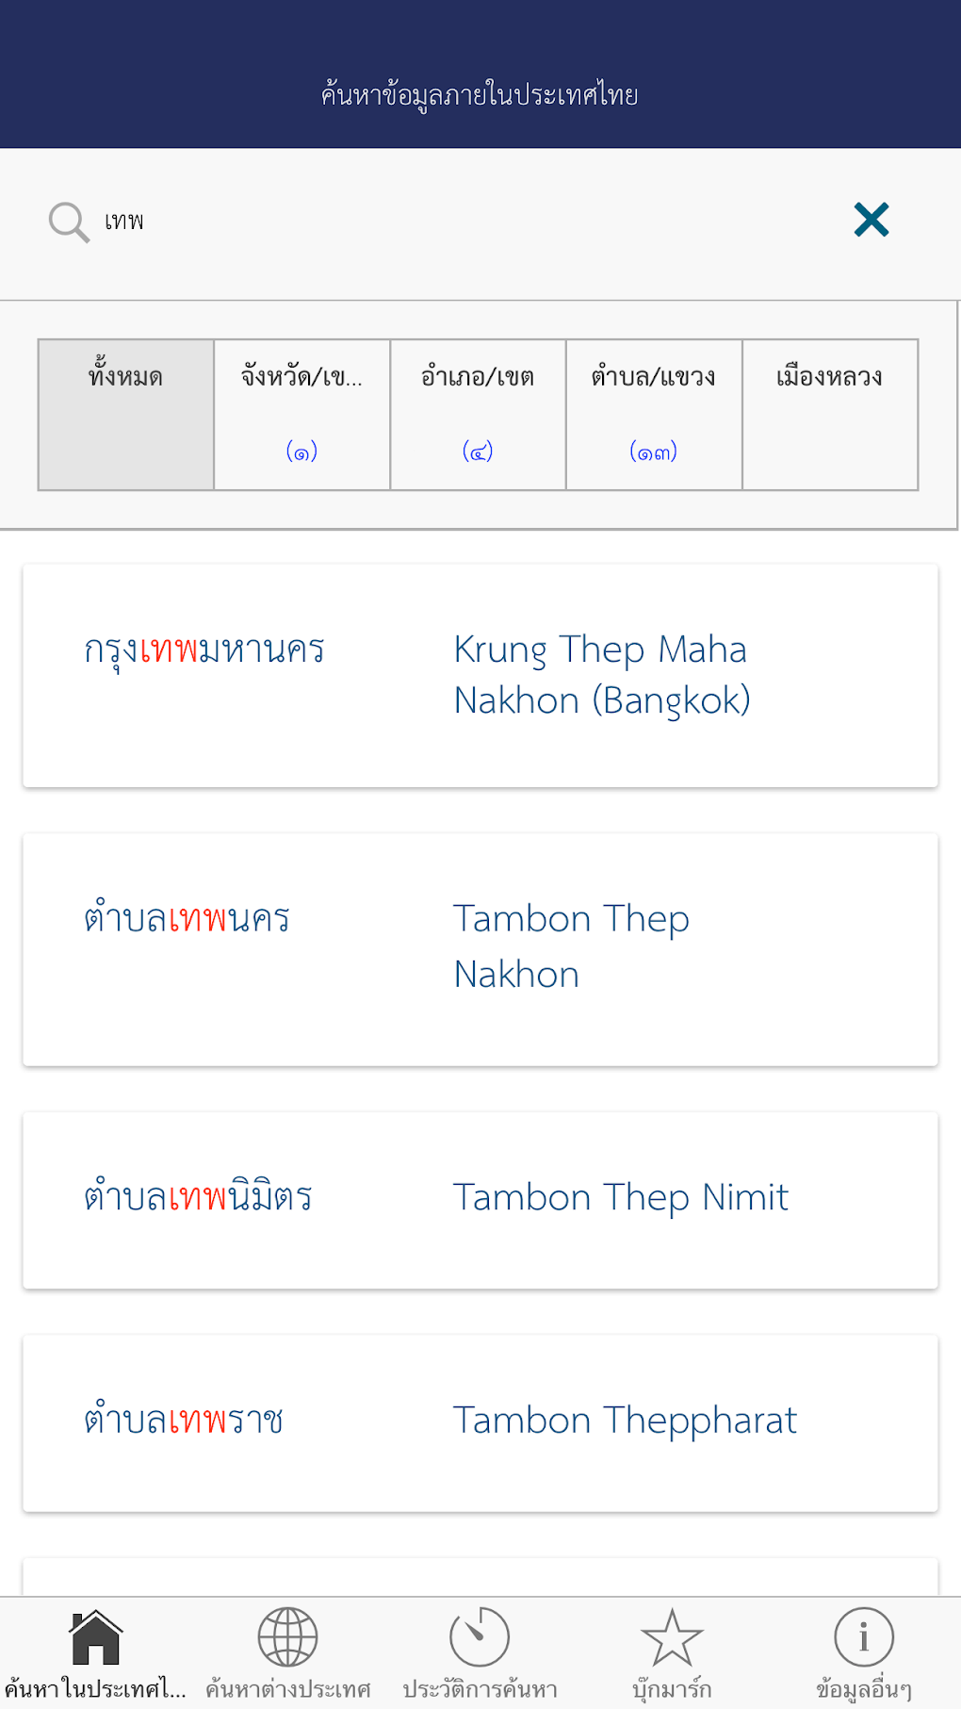Image resolution: width=961 pixels, height=1709 pixels.
Task: Select the เมืองหลวง filter tab
Action: tap(830, 415)
